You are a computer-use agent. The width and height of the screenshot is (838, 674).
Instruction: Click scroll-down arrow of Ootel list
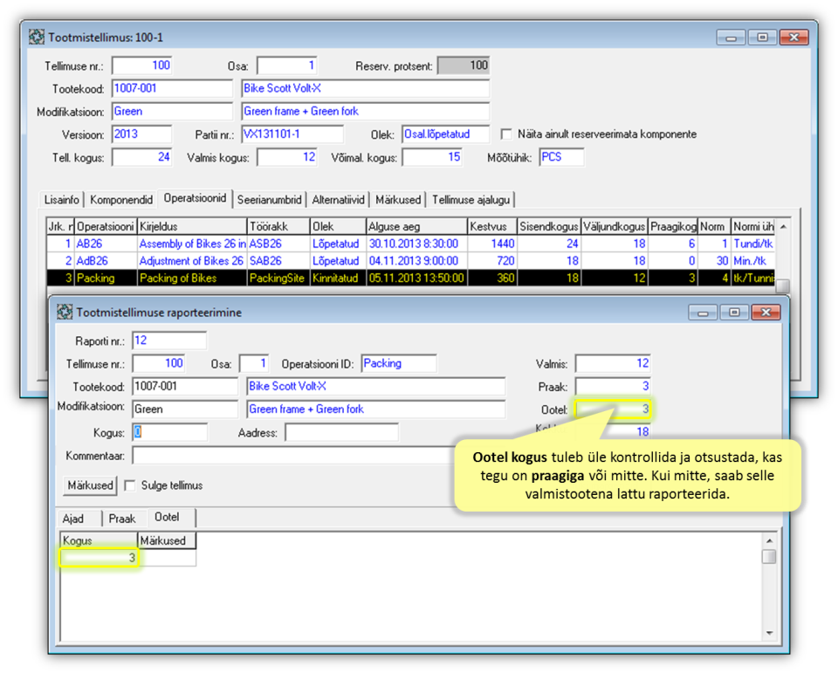coord(770,633)
